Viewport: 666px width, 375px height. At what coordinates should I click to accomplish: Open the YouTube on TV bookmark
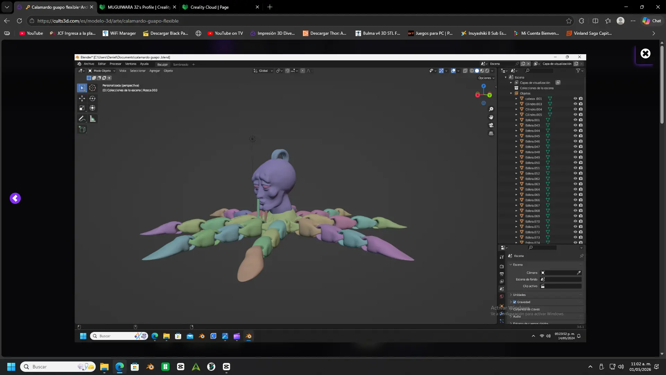pyautogui.click(x=225, y=33)
